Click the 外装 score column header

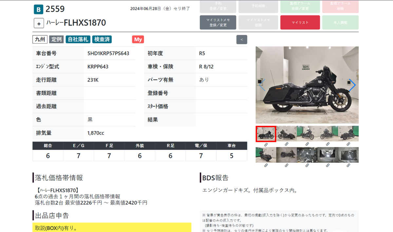140,146
